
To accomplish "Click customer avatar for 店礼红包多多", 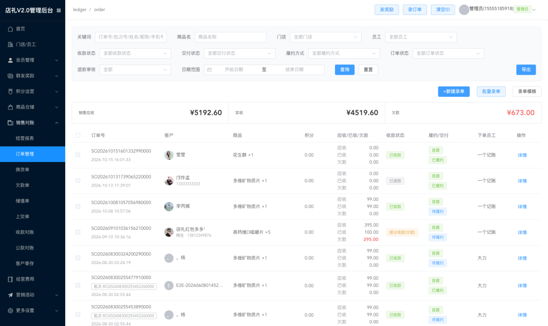I will coord(169,232).
